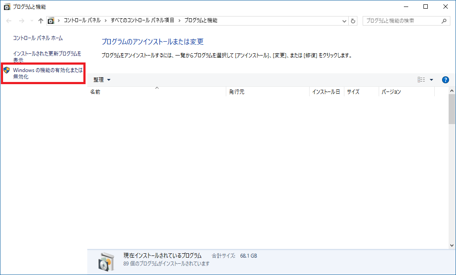The width and height of the screenshot is (456, 275).
Task: Refresh the program list view
Action: 353,21
